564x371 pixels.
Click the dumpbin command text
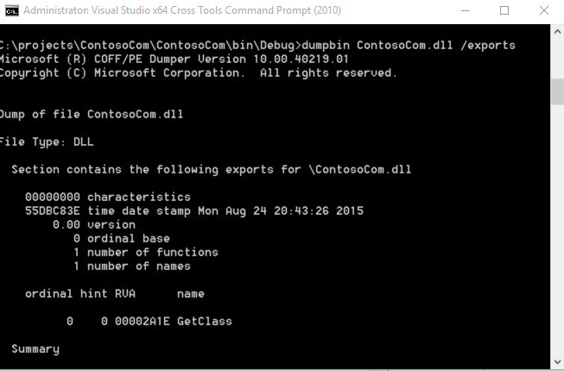pos(330,45)
